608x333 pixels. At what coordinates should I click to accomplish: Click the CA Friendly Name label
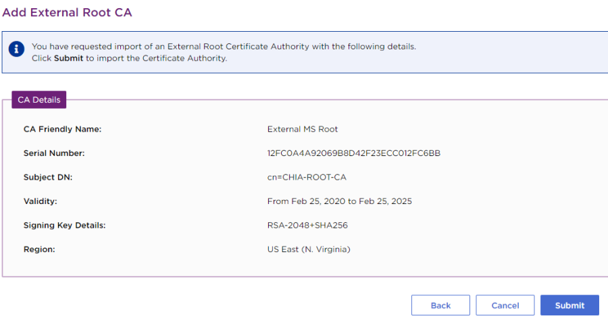point(62,129)
